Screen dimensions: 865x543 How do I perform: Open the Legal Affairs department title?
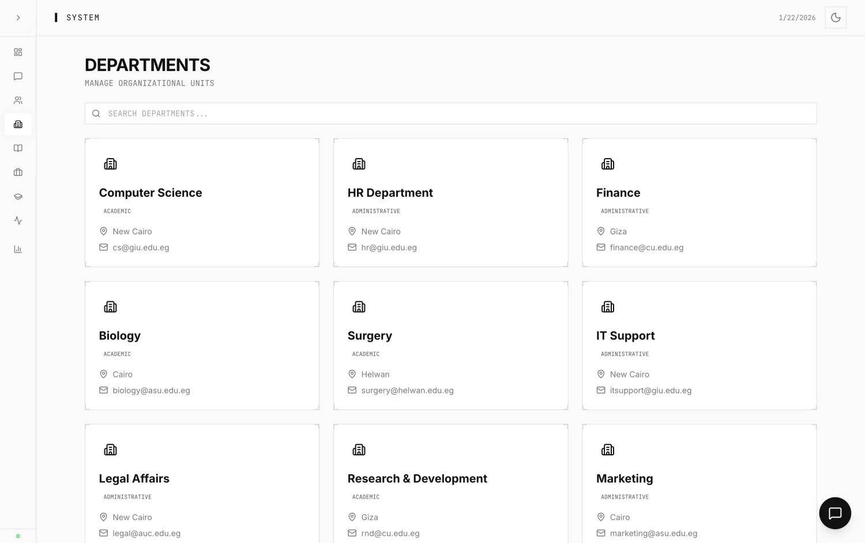click(x=134, y=478)
